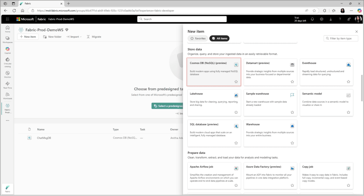Open Settings gear in Fabric header
Viewport: 364px width, 196px height.
point(321,19)
